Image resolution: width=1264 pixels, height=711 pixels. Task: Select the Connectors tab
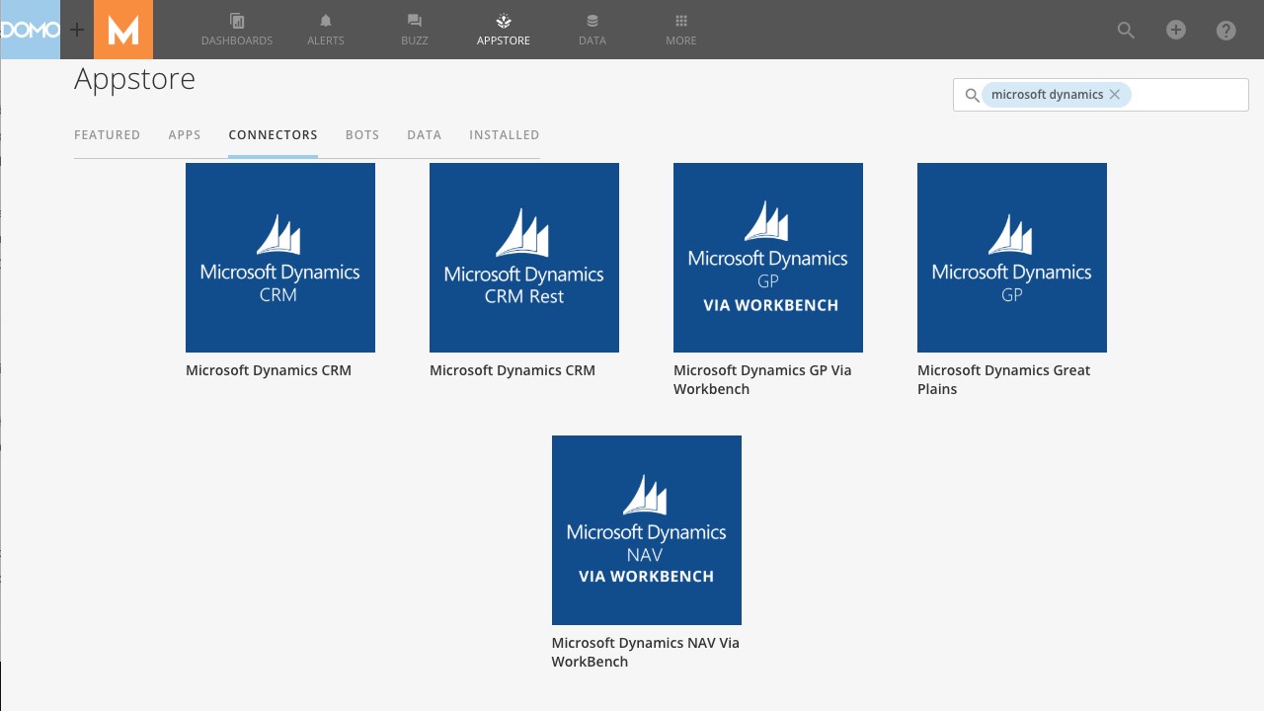click(273, 135)
